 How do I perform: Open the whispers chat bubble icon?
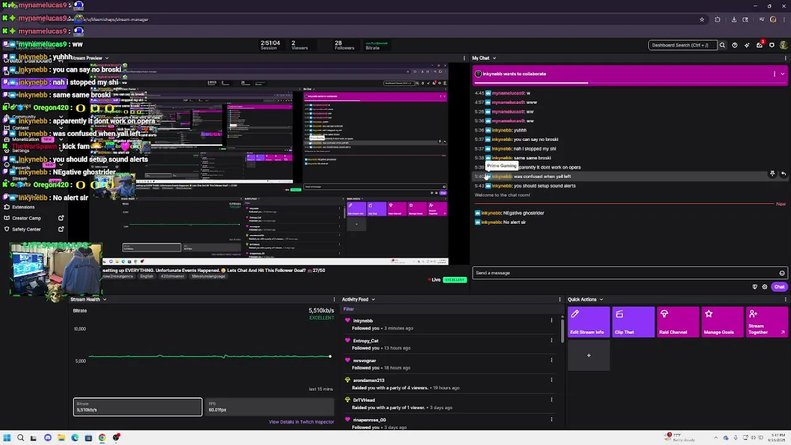coord(771,45)
